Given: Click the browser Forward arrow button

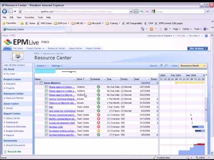Looking at the screenshot, I should [x=10, y=12].
